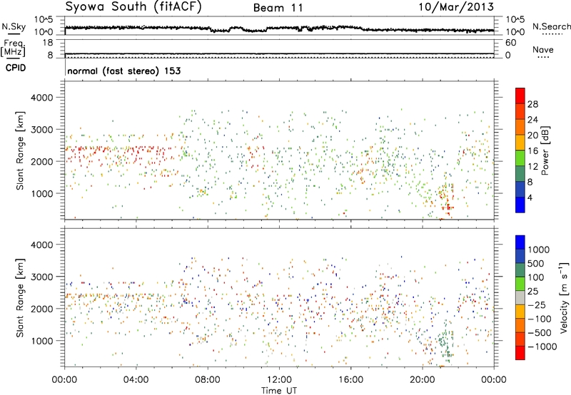Click the Velocity colorbar value '-1000'
571x395 pixels.
[542, 347]
